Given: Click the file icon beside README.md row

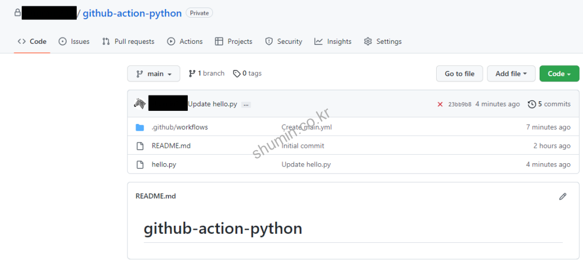Looking at the screenshot, I should point(140,146).
